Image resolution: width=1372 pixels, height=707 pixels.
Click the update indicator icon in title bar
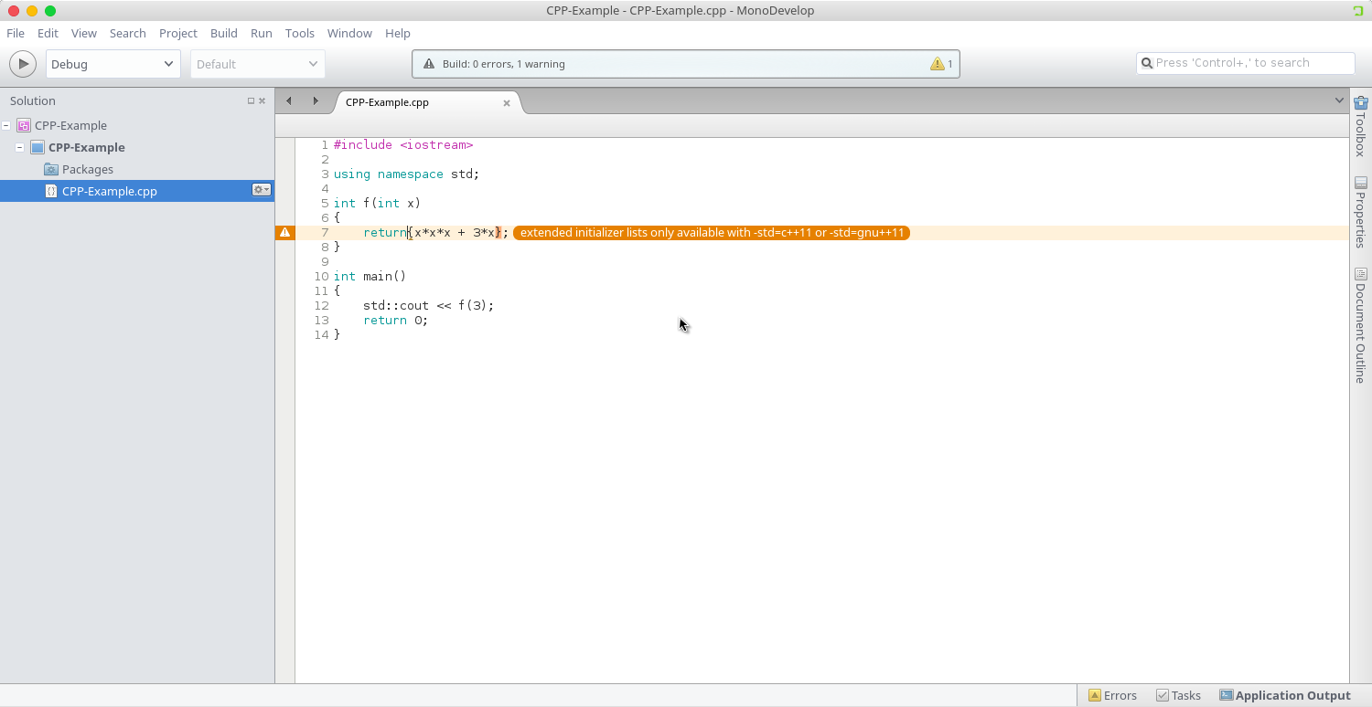[1358, 11]
